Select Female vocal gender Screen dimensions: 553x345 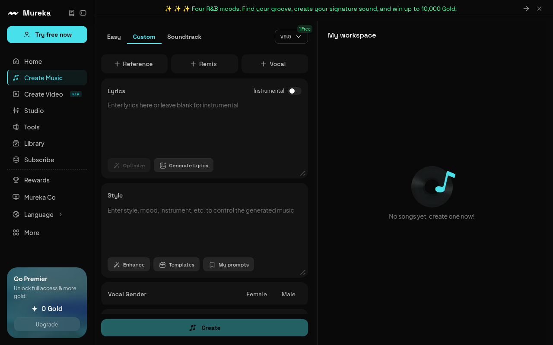tap(257, 294)
